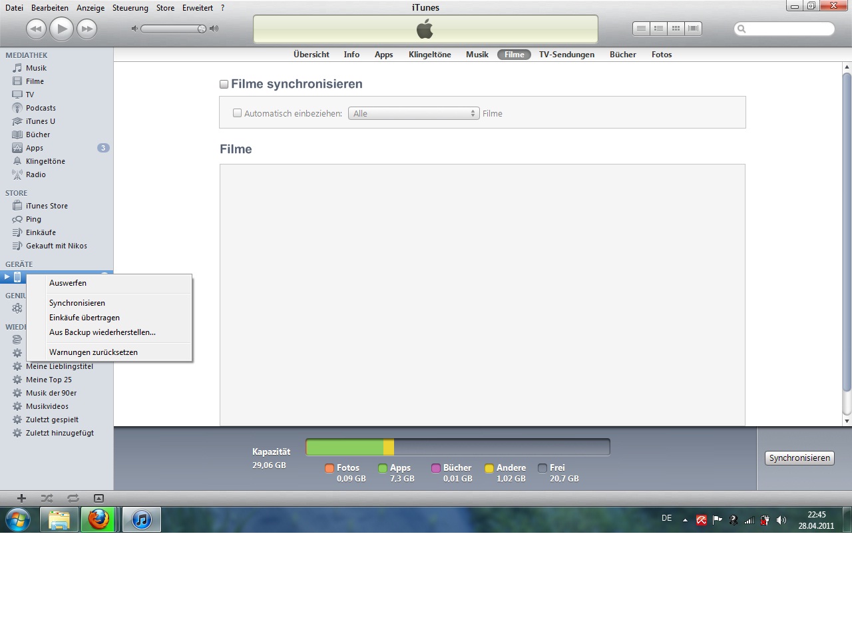The height and width of the screenshot is (622, 852).
Task: Choose Auswerfen from the context menu
Action: click(x=68, y=283)
